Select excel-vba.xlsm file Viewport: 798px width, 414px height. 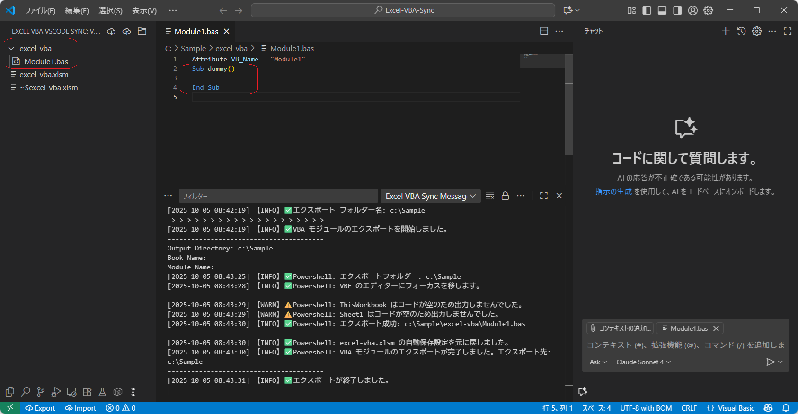[x=44, y=74]
